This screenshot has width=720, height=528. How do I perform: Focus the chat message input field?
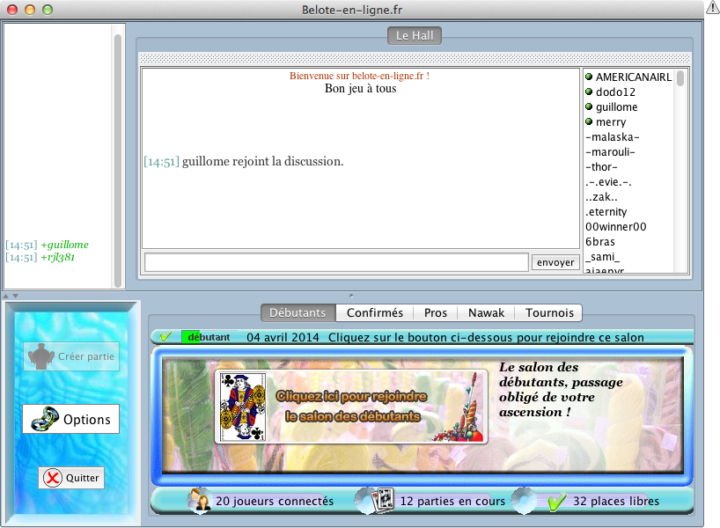pyautogui.click(x=336, y=262)
